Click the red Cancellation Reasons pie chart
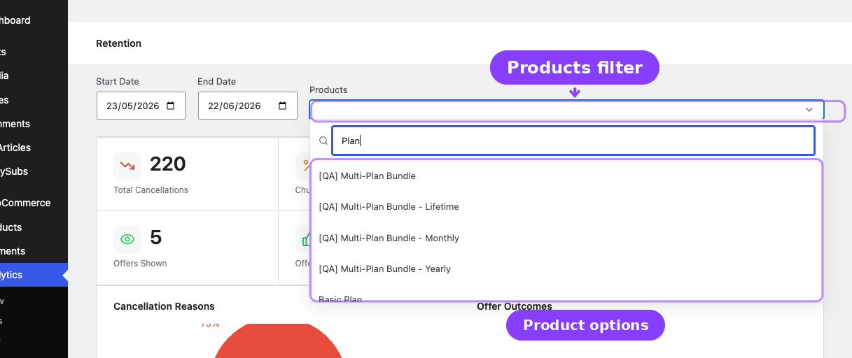 278,341
